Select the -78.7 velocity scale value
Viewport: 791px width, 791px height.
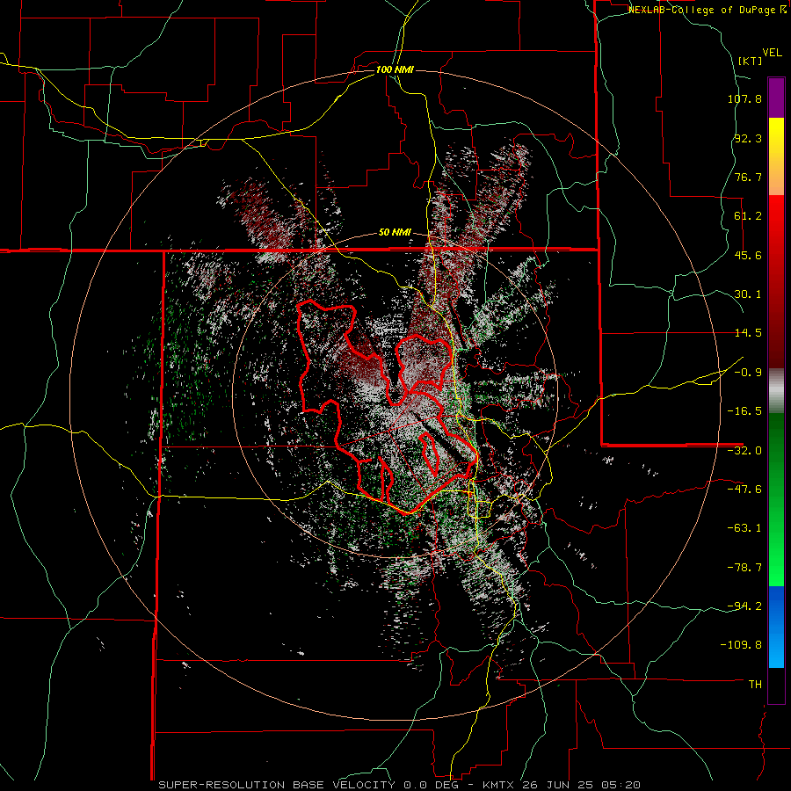pyautogui.click(x=744, y=568)
